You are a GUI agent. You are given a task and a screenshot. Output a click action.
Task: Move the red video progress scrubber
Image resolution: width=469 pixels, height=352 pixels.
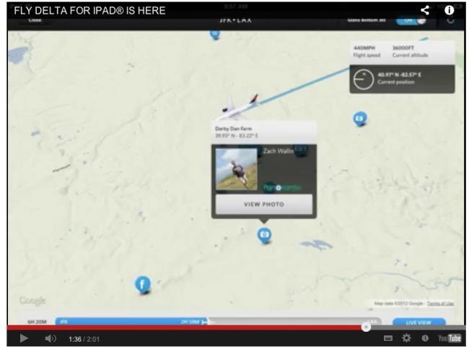point(366,327)
